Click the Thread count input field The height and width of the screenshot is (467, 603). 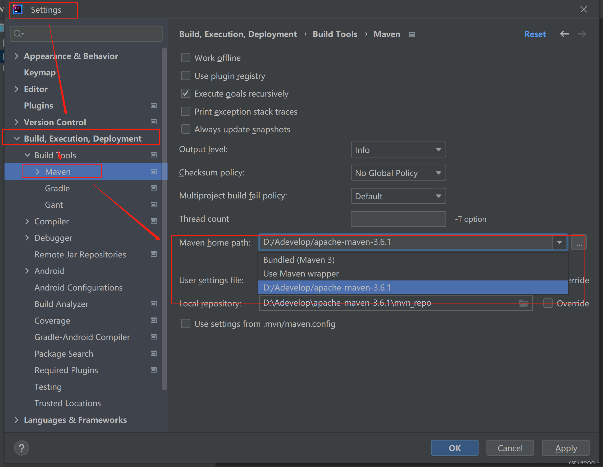pos(398,219)
